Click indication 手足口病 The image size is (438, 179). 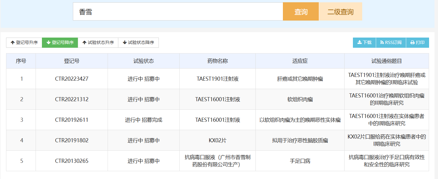pos(300,161)
